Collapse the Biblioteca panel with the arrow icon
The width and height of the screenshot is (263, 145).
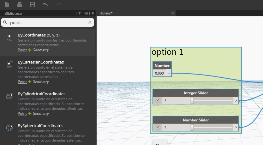(x=93, y=13)
